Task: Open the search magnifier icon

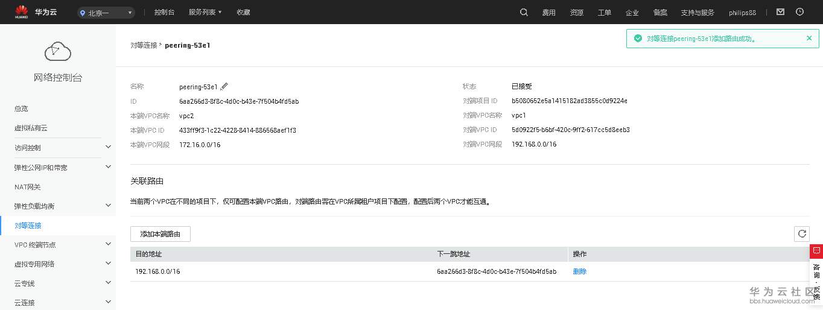Action: click(x=524, y=12)
